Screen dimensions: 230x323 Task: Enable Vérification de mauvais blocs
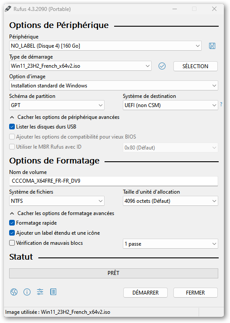coord(12,243)
